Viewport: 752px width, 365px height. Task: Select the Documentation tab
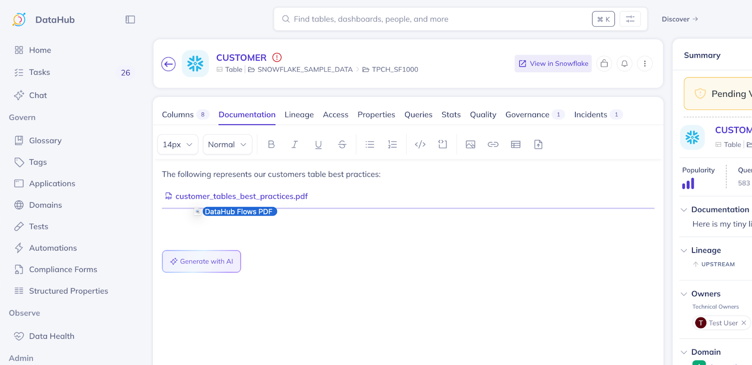247,115
